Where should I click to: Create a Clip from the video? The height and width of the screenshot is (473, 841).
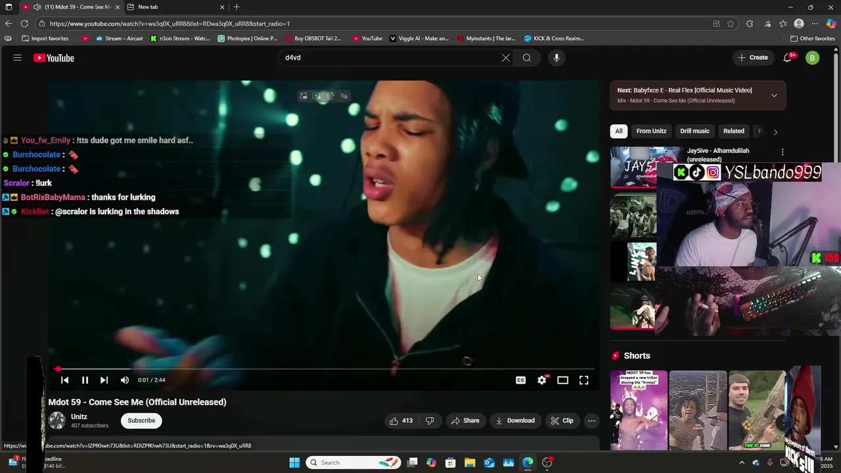tap(562, 420)
